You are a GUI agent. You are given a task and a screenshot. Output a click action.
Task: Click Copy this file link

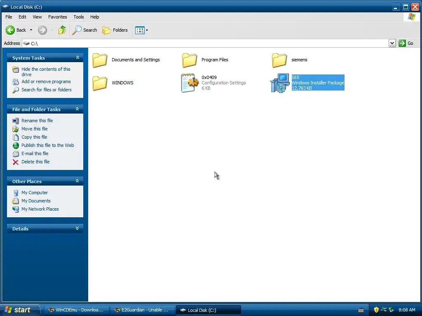click(34, 137)
